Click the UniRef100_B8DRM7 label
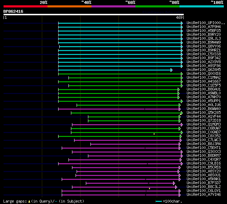The height and width of the screenshot is (204, 227). [x=204, y=156]
